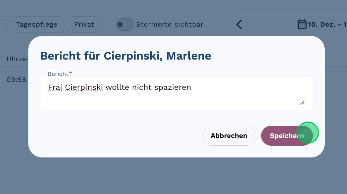Click the Stornierte sichtbar label
The width and height of the screenshot is (347, 194).
point(169,24)
